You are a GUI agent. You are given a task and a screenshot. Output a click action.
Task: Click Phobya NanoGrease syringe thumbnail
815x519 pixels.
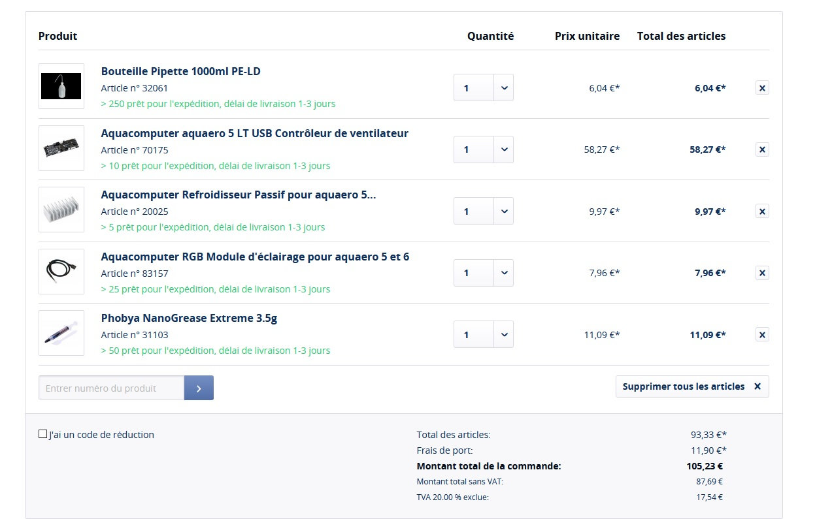pos(61,333)
